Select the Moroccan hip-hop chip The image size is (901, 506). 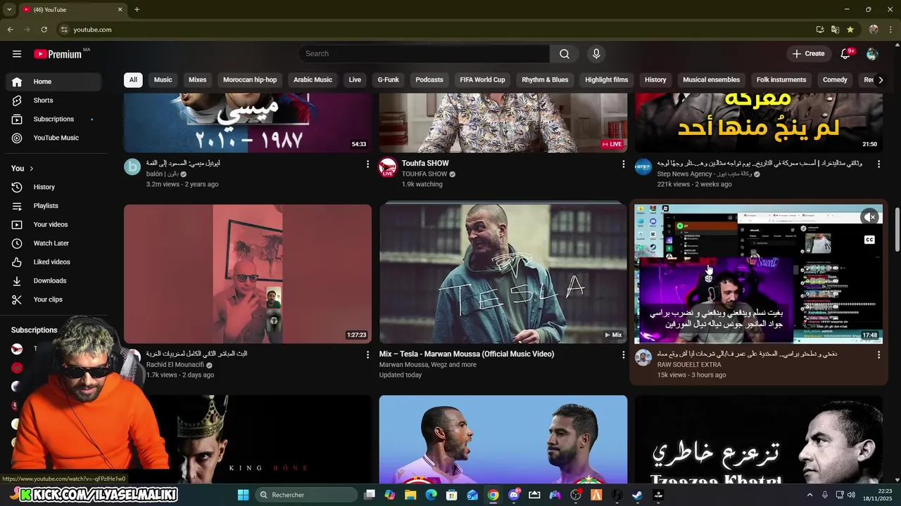pyautogui.click(x=250, y=80)
